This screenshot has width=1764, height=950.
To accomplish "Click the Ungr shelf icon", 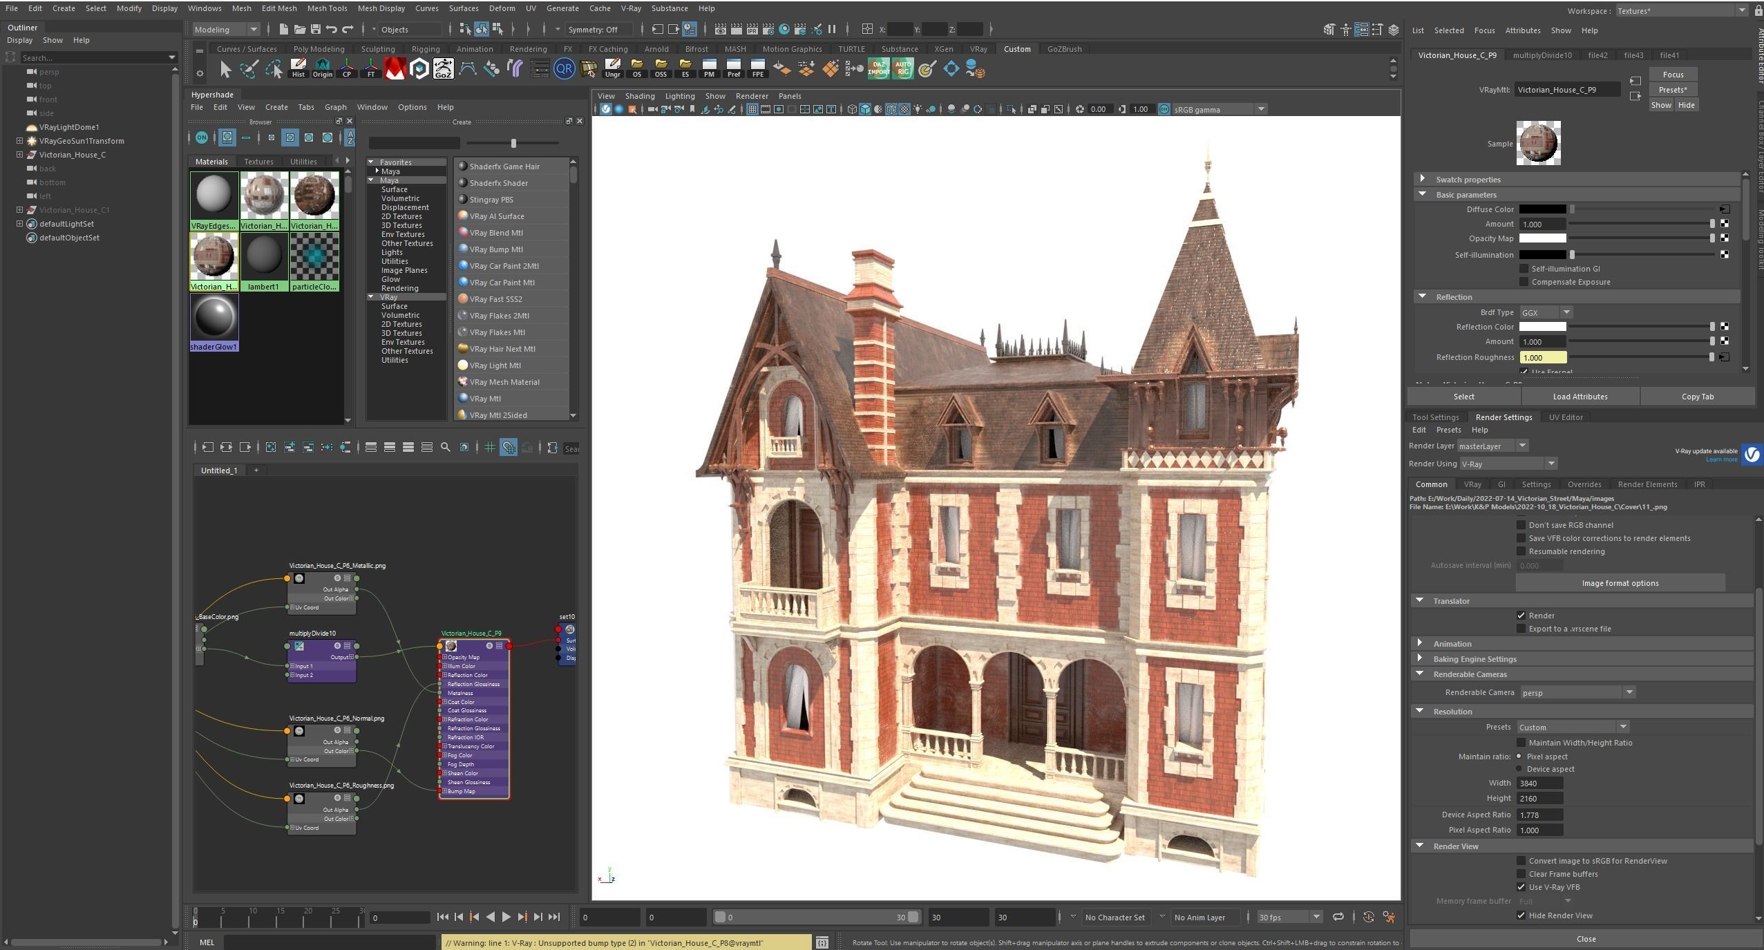I will (x=612, y=68).
